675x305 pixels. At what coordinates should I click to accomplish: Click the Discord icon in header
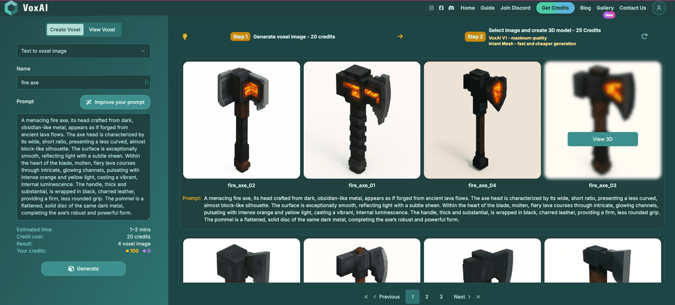(x=451, y=8)
